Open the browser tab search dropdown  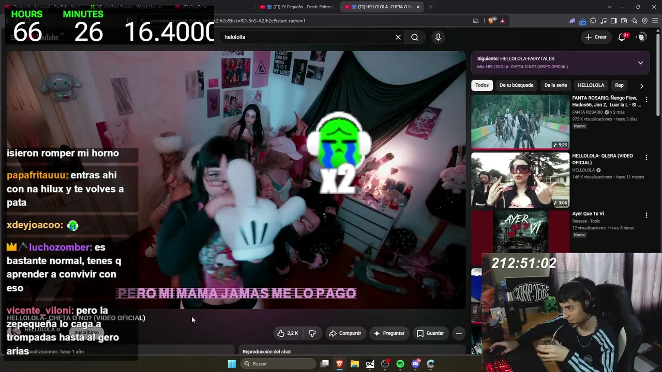click(x=610, y=7)
